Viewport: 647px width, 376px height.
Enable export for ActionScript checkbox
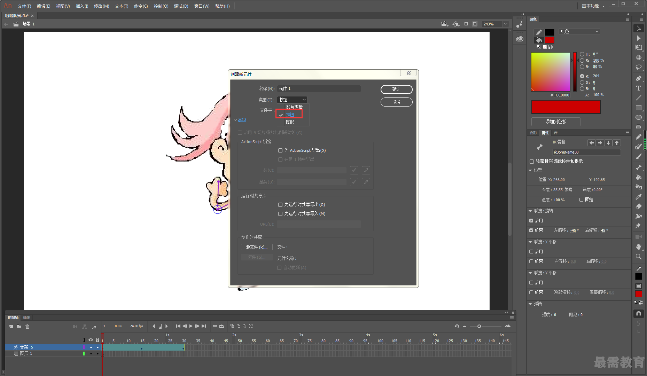(280, 150)
